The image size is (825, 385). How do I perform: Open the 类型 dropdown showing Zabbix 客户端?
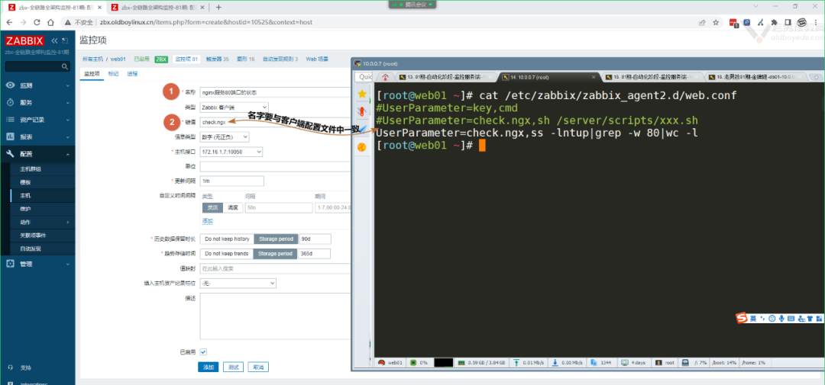235,107
